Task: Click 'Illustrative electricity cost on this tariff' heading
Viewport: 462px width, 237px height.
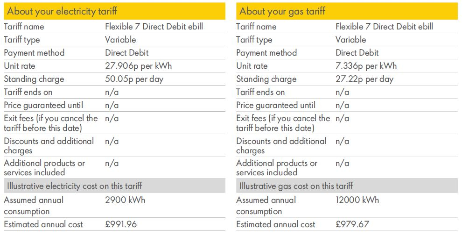Action: tap(75, 186)
